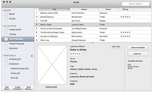Click the star rating of Up, Down or Sideways
This screenshot has width=153, height=93.
[x=125, y=36]
